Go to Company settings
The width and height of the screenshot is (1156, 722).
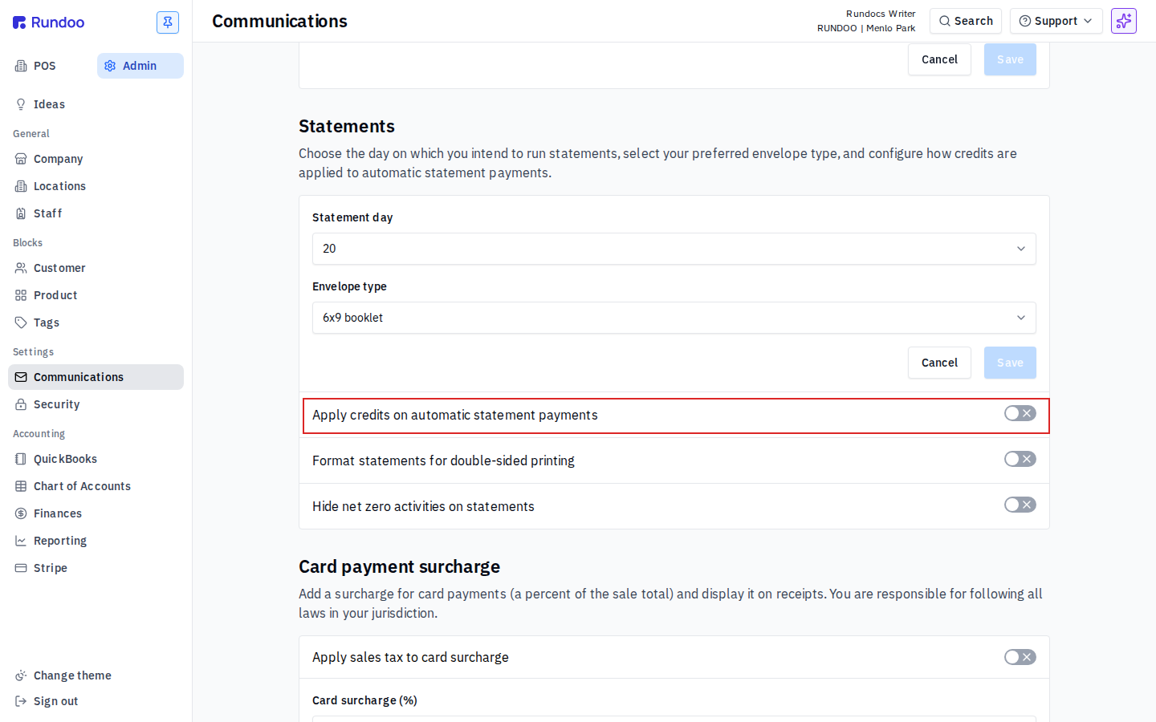click(x=96, y=159)
